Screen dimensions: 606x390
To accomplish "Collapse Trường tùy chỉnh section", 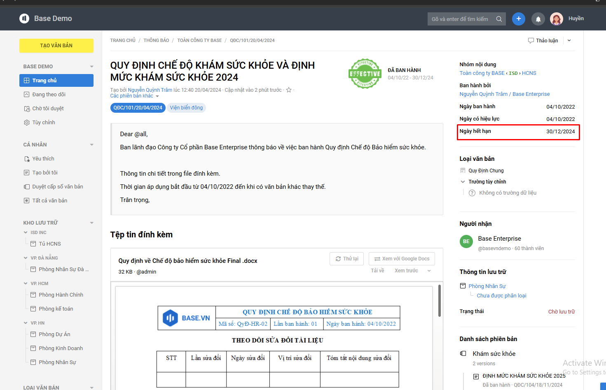I will (463, 182).
